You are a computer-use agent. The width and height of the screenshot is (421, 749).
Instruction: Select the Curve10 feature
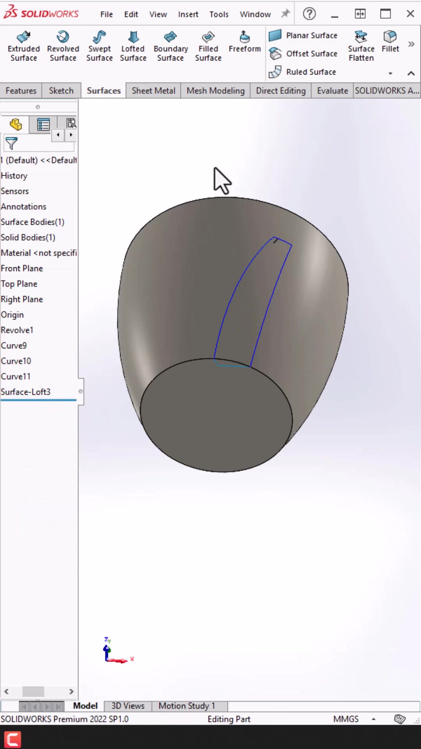click(16, 361)
